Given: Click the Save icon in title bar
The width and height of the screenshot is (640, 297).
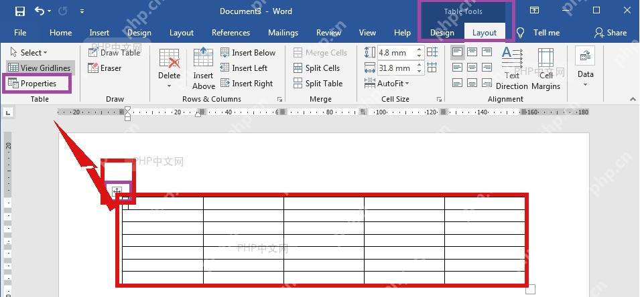Looking at the screenshot, I should pyautogui.click(x=19, y=11).
